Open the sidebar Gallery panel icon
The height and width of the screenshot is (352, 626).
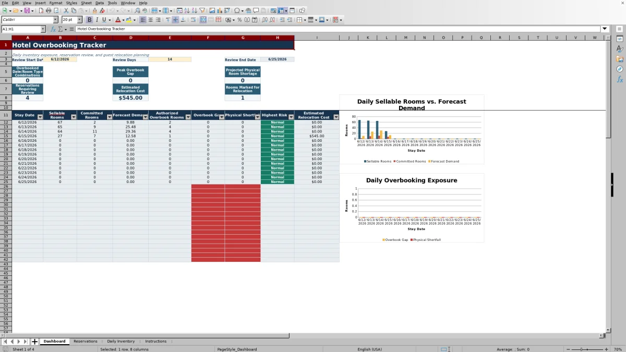(x=620, y=59)
